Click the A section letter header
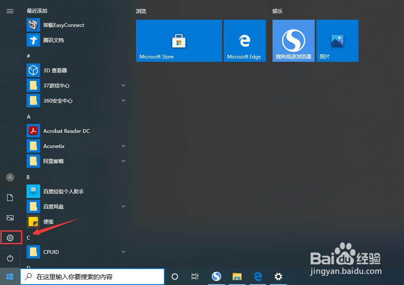Screen dimensions: 404x285 (29, 117)
